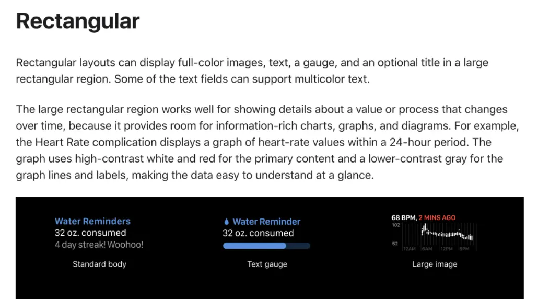Click the "4 day streak! Woohoo!" text
538x300 pixels.
(99, 245)
